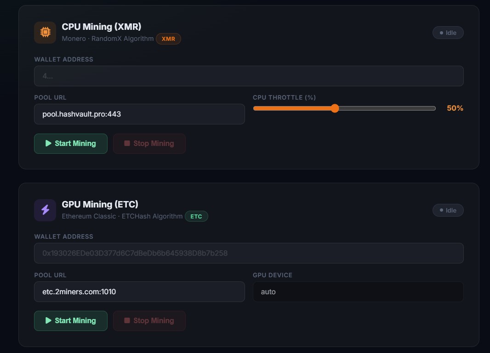The height and width of the screenshot is (353, 490).
Task: Focus the Ethereum Classic wallet address field
Action: point(249,253)
